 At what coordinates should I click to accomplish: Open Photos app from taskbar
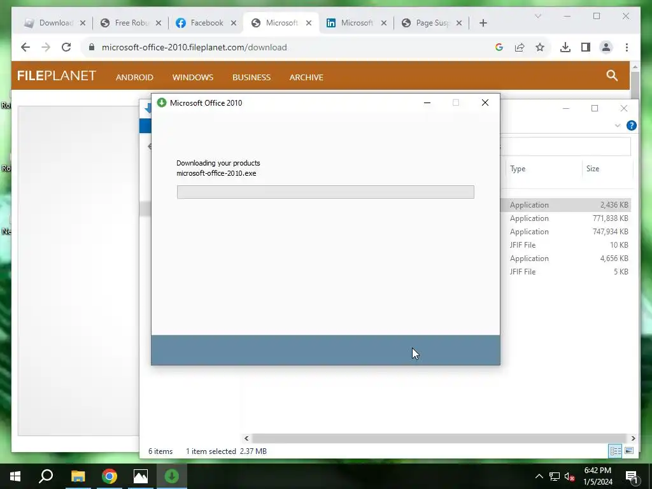tap(141, 476)
